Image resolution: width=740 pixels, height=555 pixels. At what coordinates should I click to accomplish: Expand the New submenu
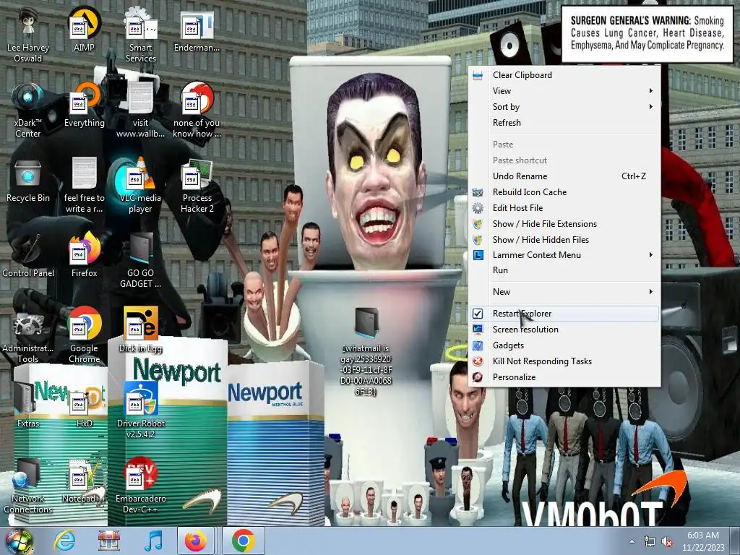[x=564, y=292]
